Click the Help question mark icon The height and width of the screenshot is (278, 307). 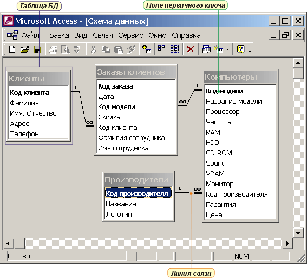240,49
